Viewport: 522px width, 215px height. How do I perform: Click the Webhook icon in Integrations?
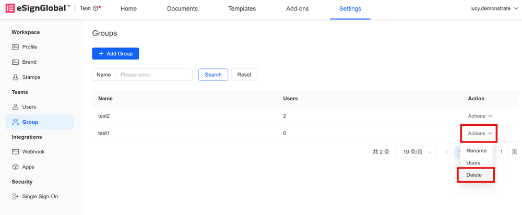click(x=16, y=152)
